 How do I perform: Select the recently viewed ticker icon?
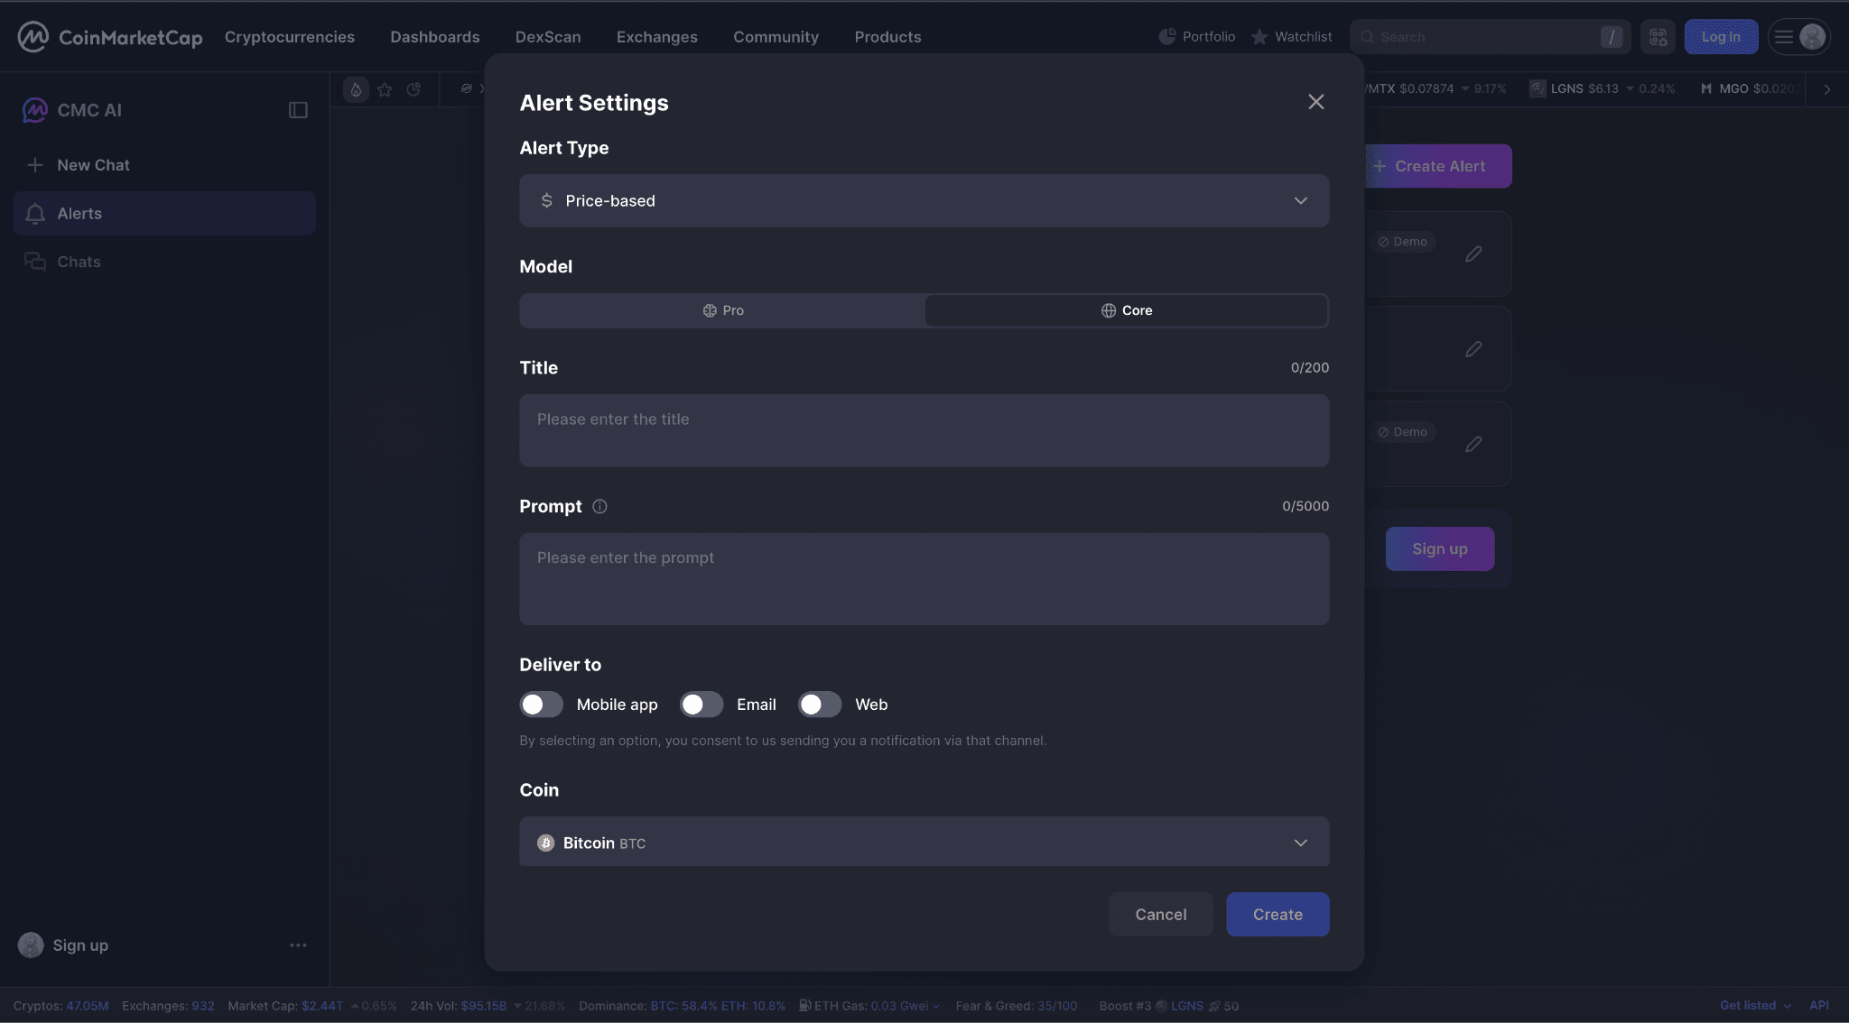click(x=413, y=89)
